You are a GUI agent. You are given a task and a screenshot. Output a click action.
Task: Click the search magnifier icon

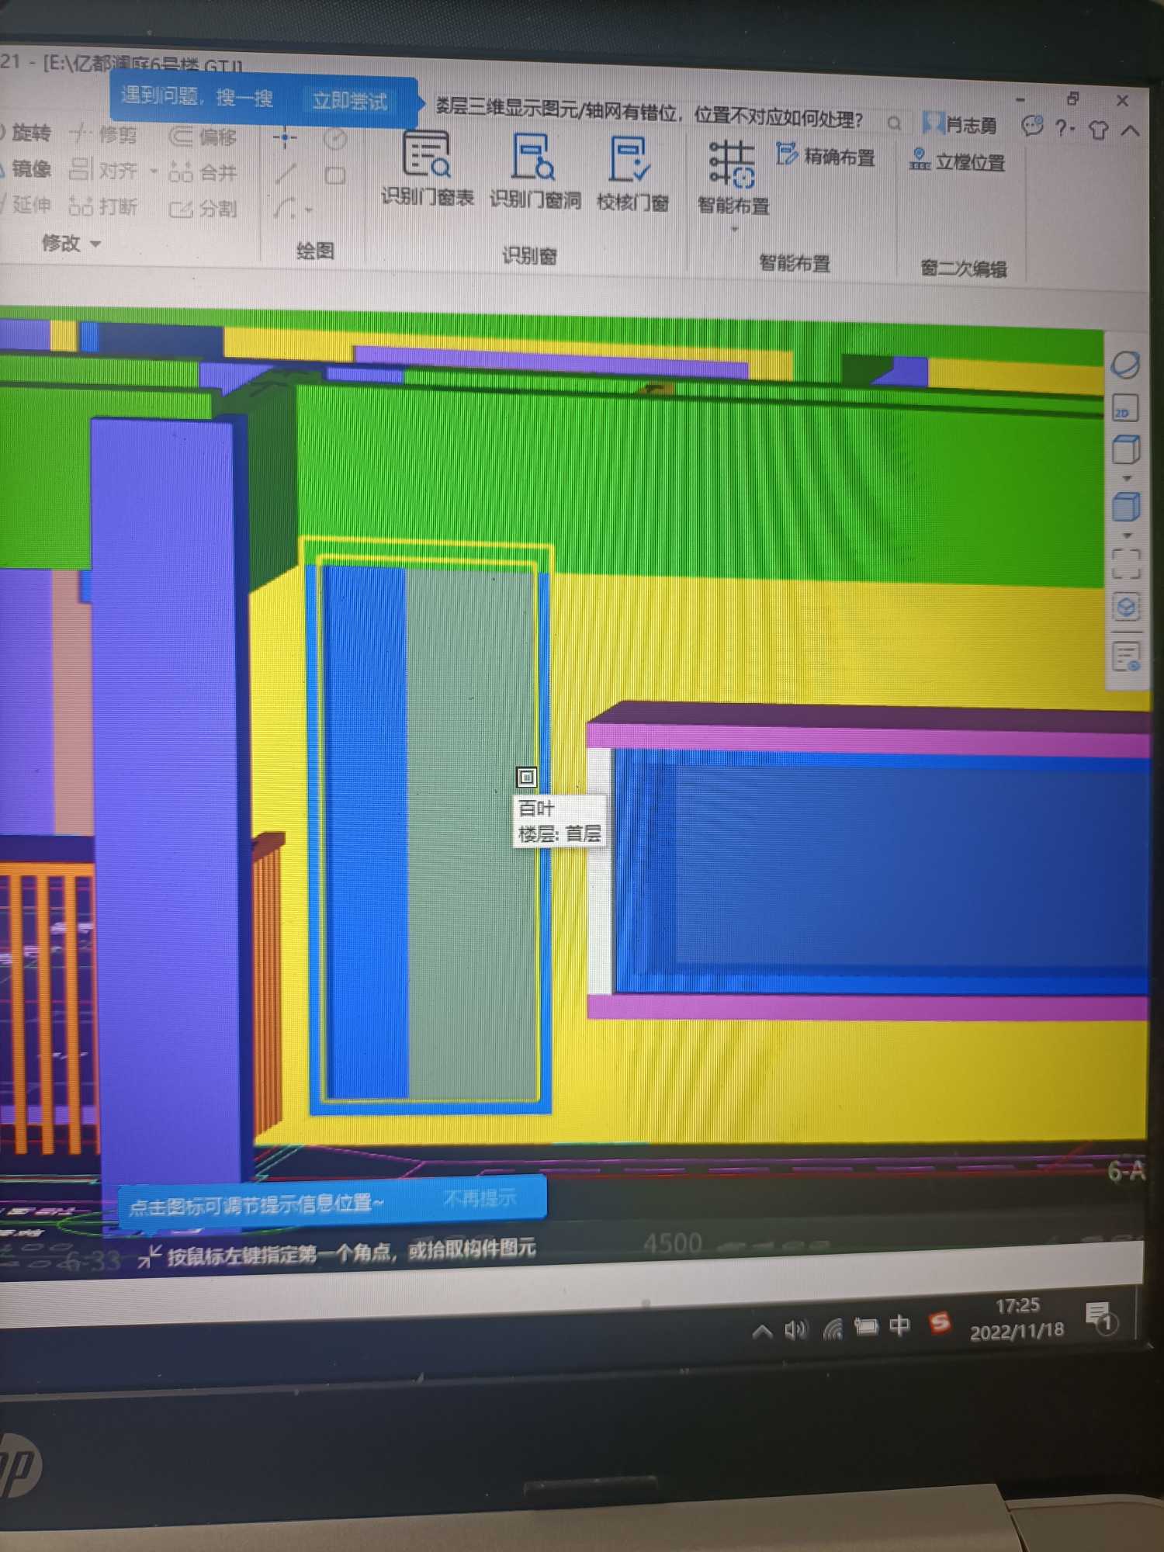click(894, 123)
